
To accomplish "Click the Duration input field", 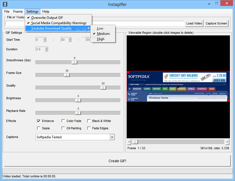I will pyautogui.click(x=40, y=49).
